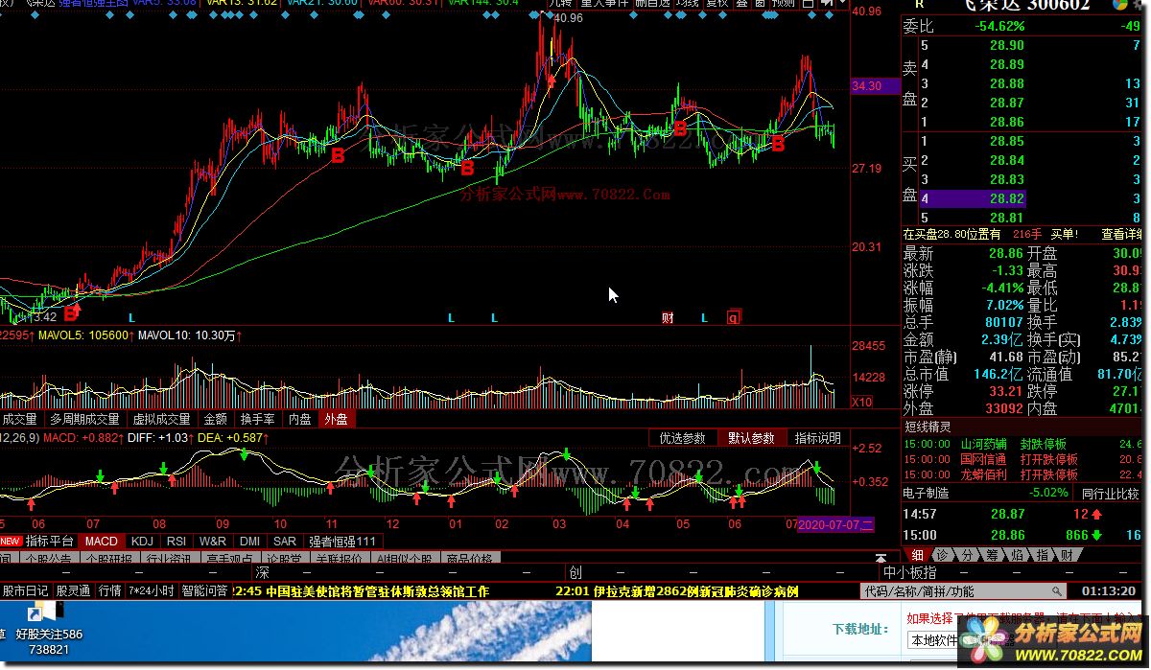Switch indicator to DMI tab
The width and height of the screenshot is (1151, 670).
click(x=249, y=542)
